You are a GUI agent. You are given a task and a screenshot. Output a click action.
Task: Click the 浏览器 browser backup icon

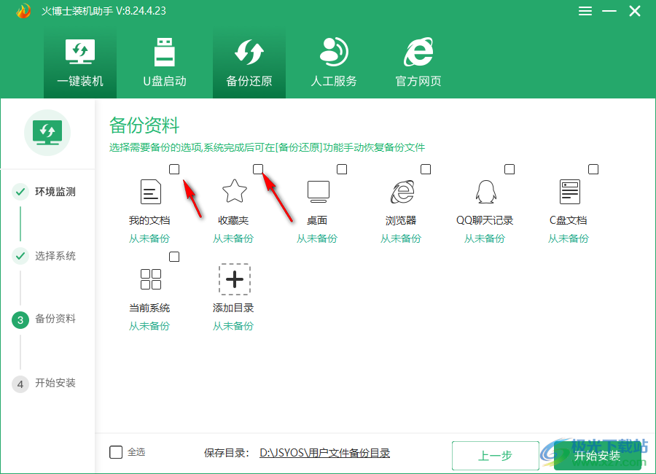402,192
